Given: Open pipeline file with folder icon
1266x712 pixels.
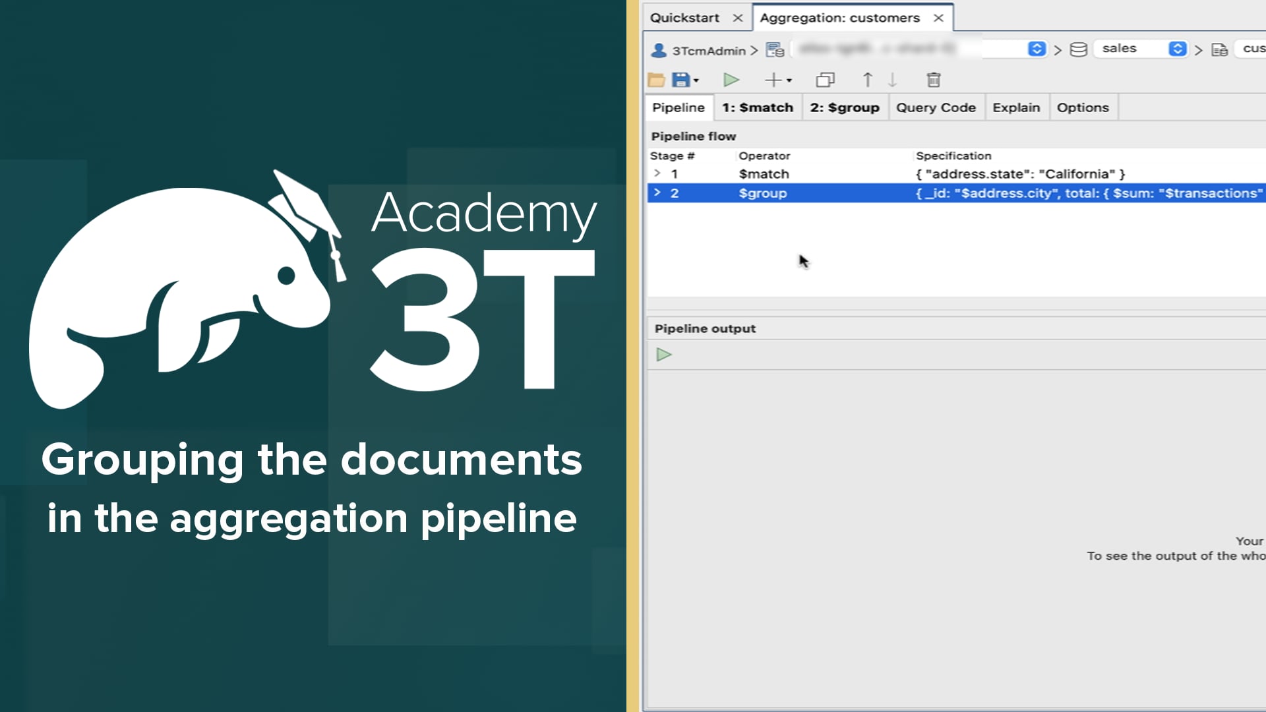Looking at the screenshot, I should pyautogui.click(x=656, y=80).
